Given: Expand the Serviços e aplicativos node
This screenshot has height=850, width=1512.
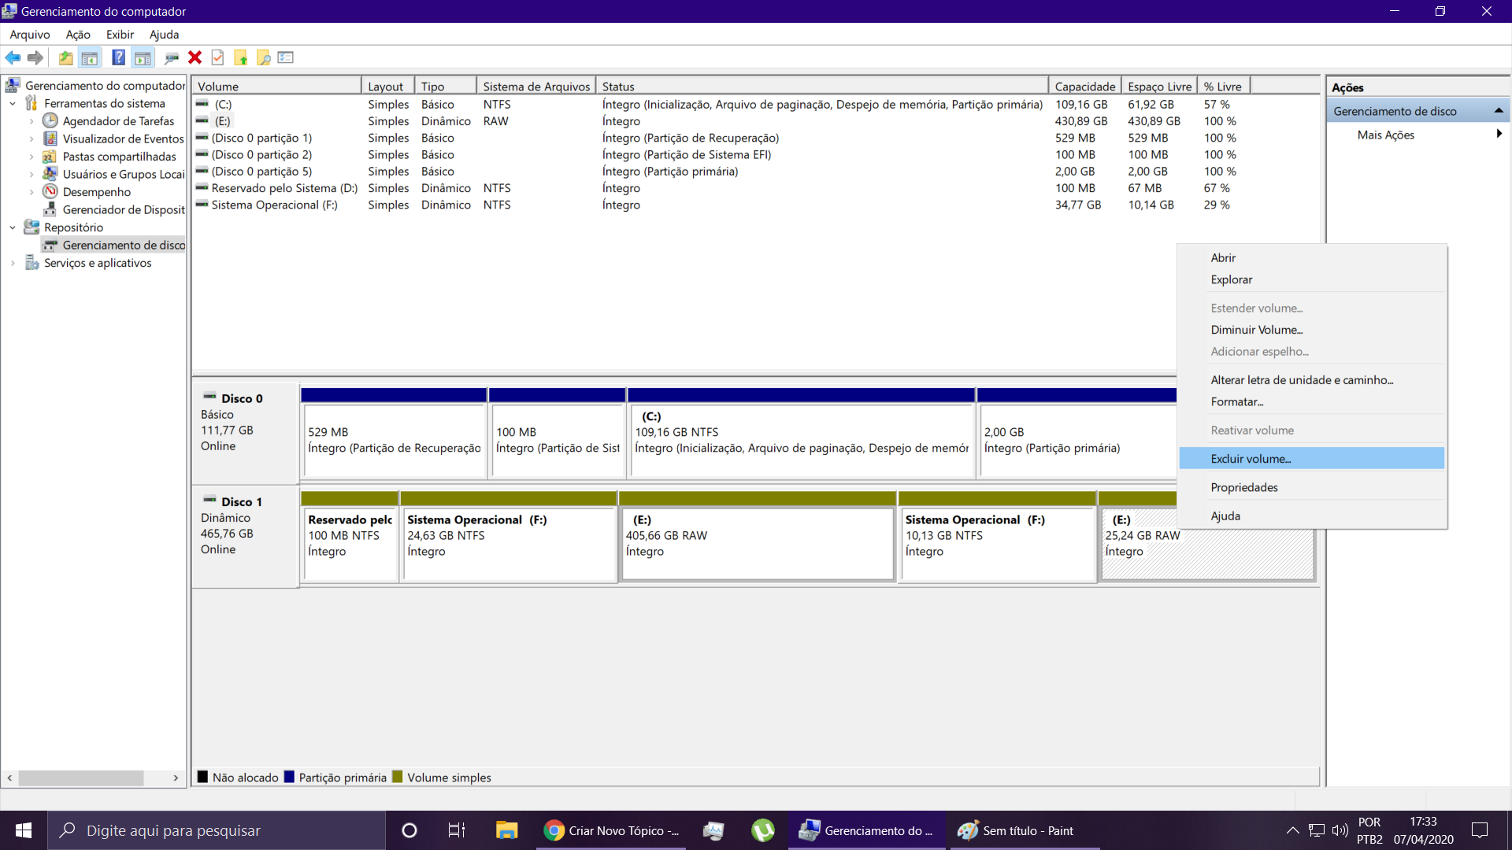Looking at the screenshot, I should (x=13, y=264).
